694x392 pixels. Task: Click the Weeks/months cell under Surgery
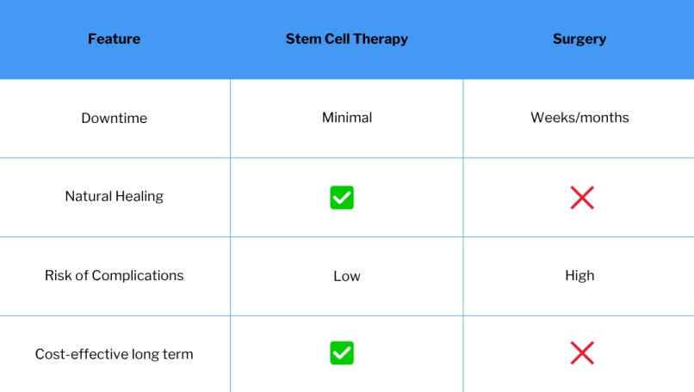click(x=579, y=118)
